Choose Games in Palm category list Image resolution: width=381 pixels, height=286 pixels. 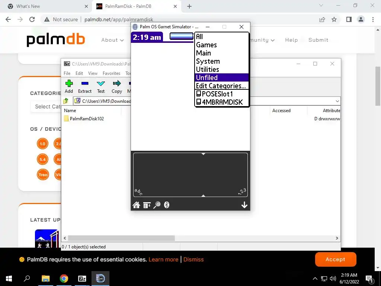pos(222,45)
